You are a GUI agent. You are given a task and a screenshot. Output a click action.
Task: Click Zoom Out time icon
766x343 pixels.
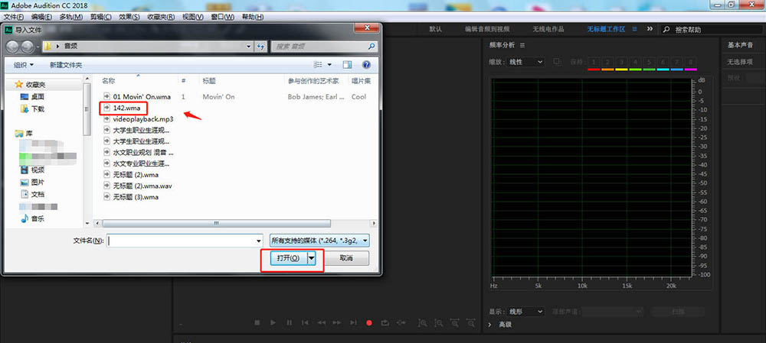pyautogui.click(x=471, y=322)
